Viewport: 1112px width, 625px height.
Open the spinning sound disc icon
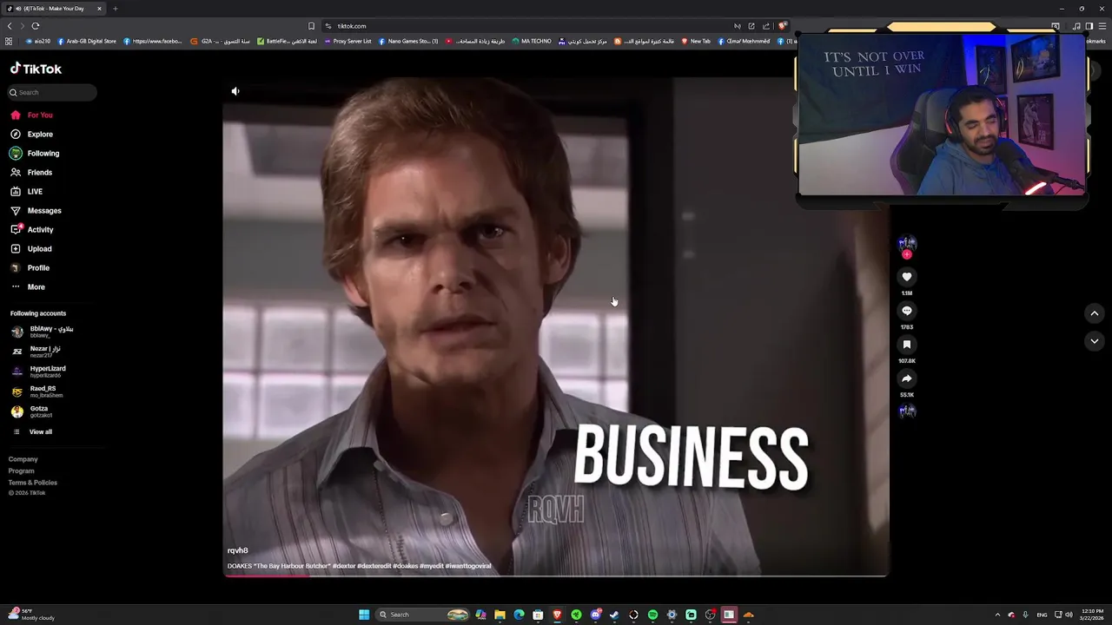pos(907,411)
